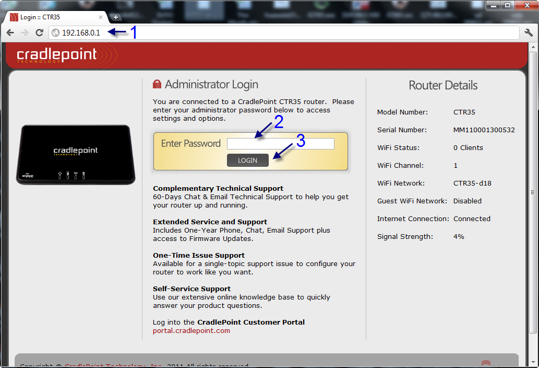This screenshot has height=368, width=539.
Task: Open the portal.cradlepoint.com link
Action: coord(191,331)
